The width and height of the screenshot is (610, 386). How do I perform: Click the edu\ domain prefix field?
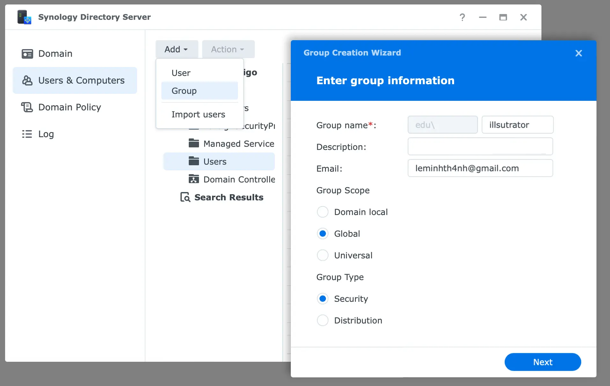coord(443,125)
